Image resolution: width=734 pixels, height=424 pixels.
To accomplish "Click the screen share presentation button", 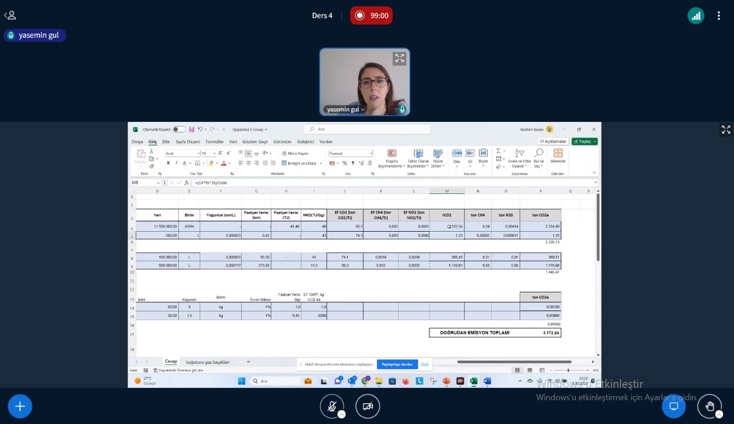I will point(674,406).
